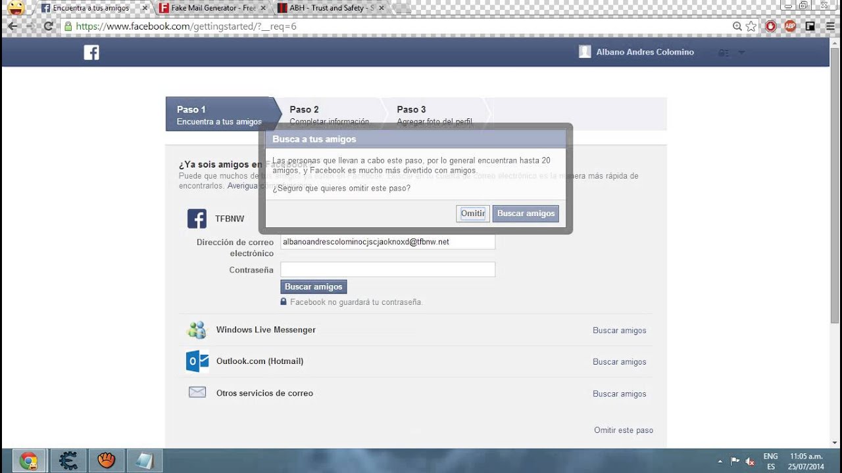Click the zoom magnifier icon in the address bar
The height and width of the screenshot is (473, 842).
(x=737, y=26)
